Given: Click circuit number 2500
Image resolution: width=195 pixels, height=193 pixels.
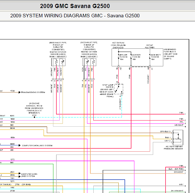Looking at the screenshot, I should coord(12,175).
